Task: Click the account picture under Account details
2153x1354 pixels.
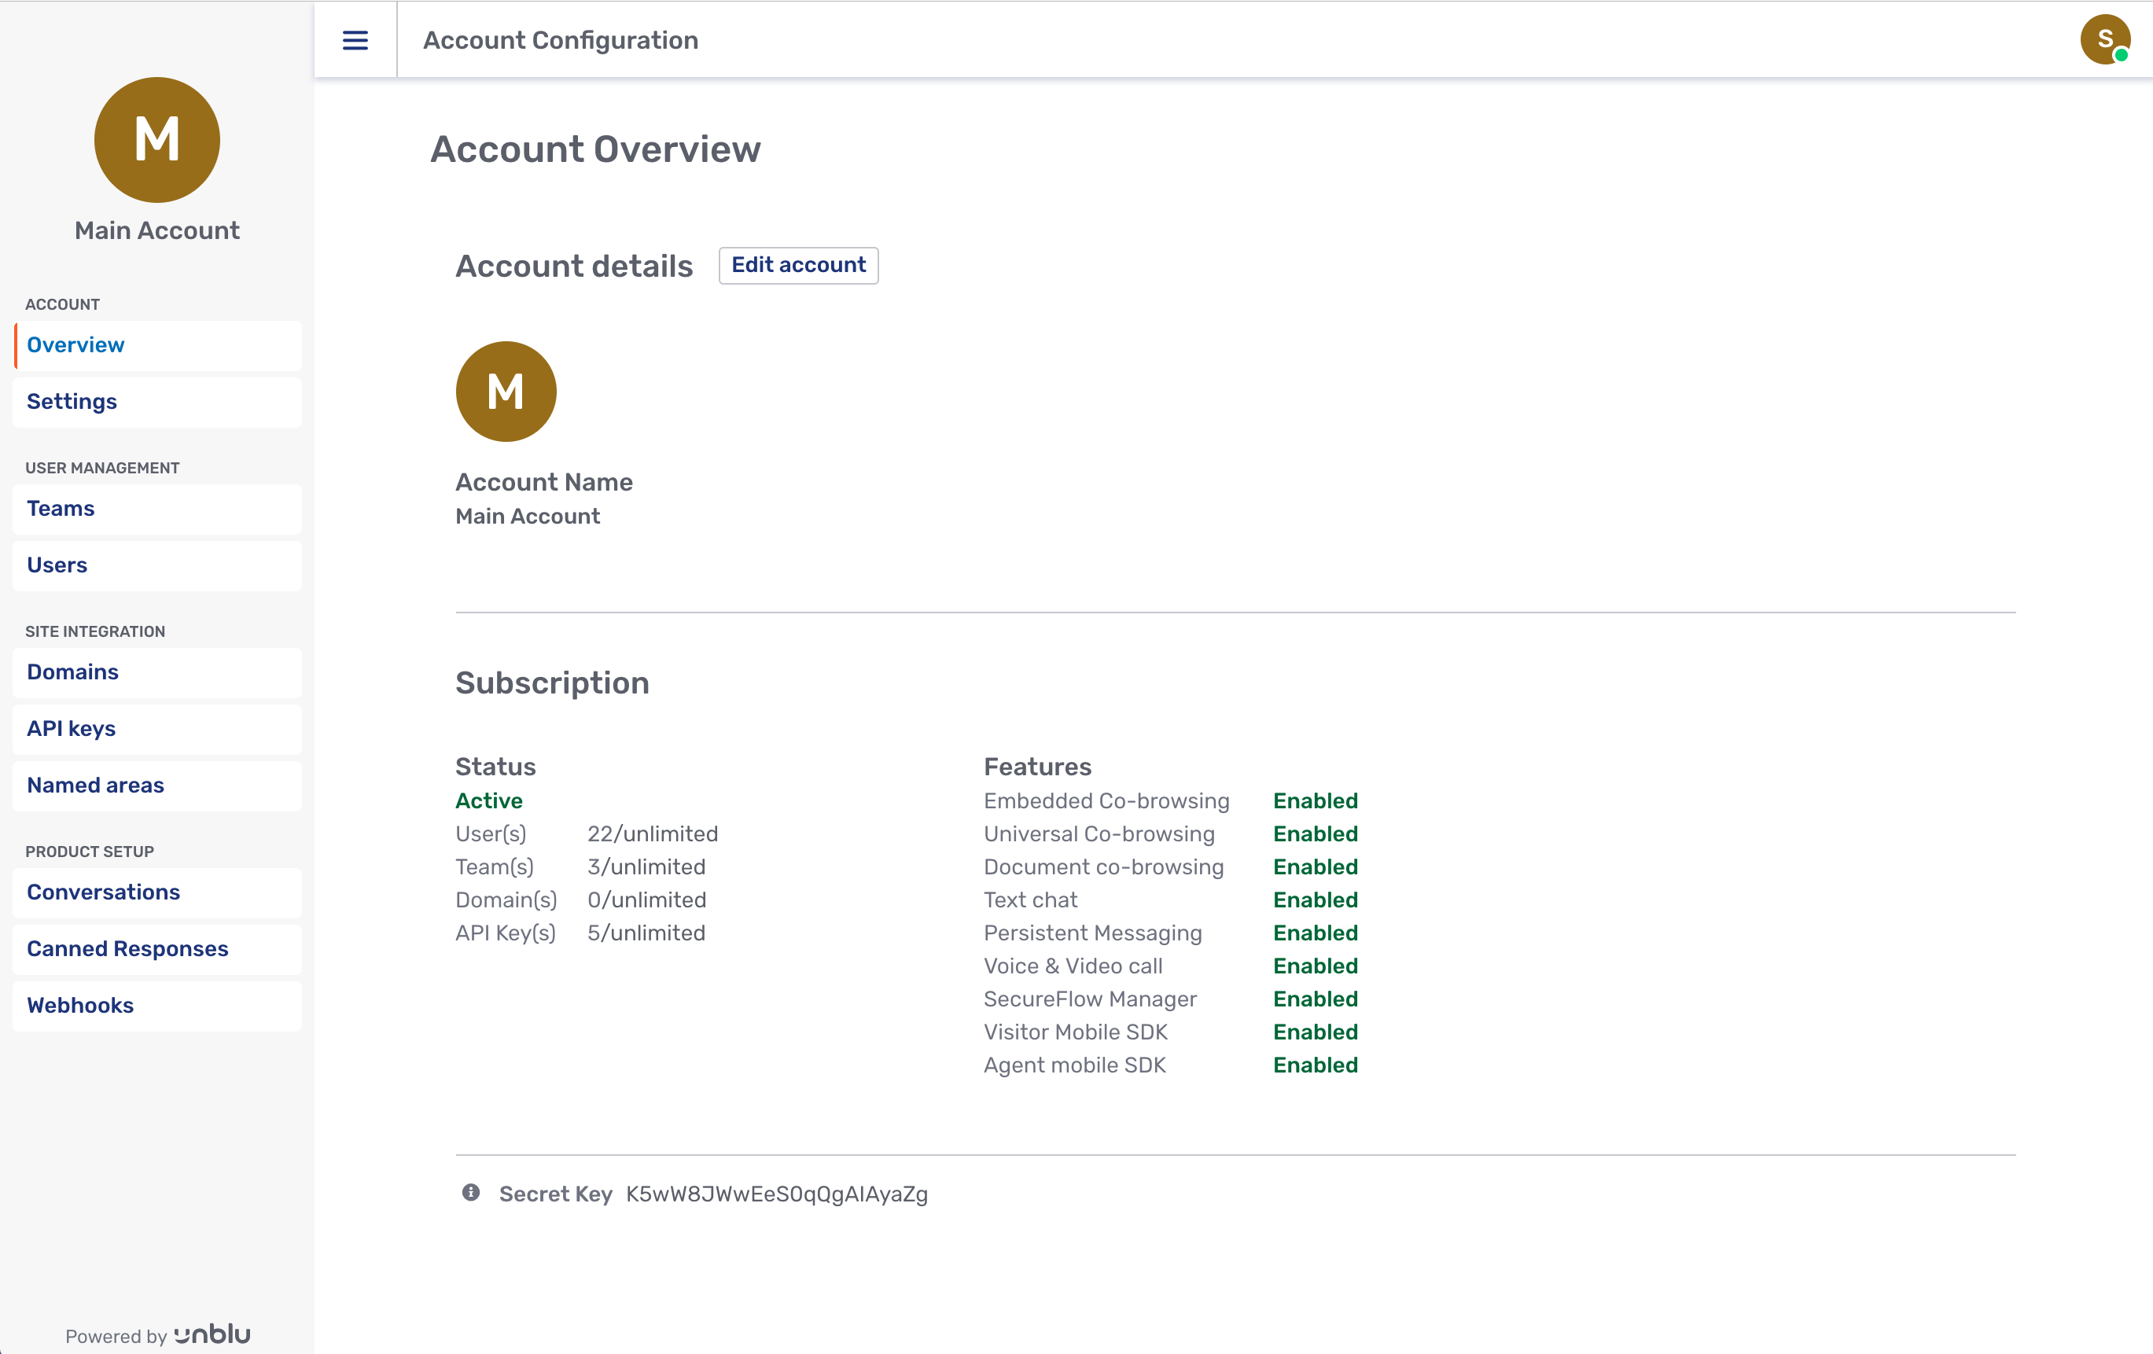Action: click(506, 391)
